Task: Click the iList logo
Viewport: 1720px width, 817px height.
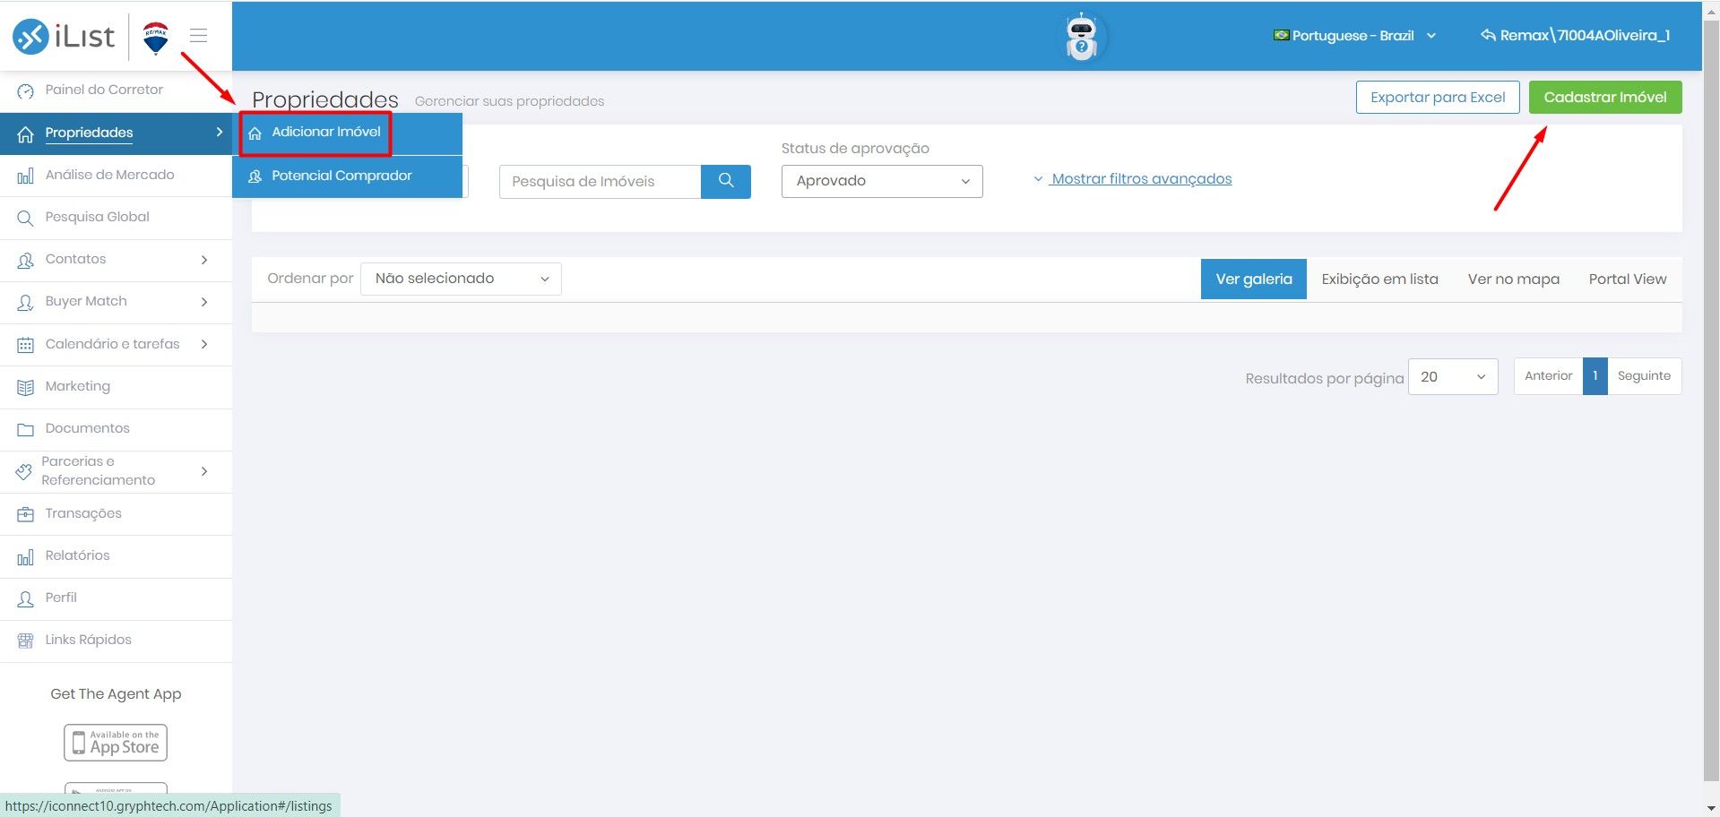Action: 64,36
